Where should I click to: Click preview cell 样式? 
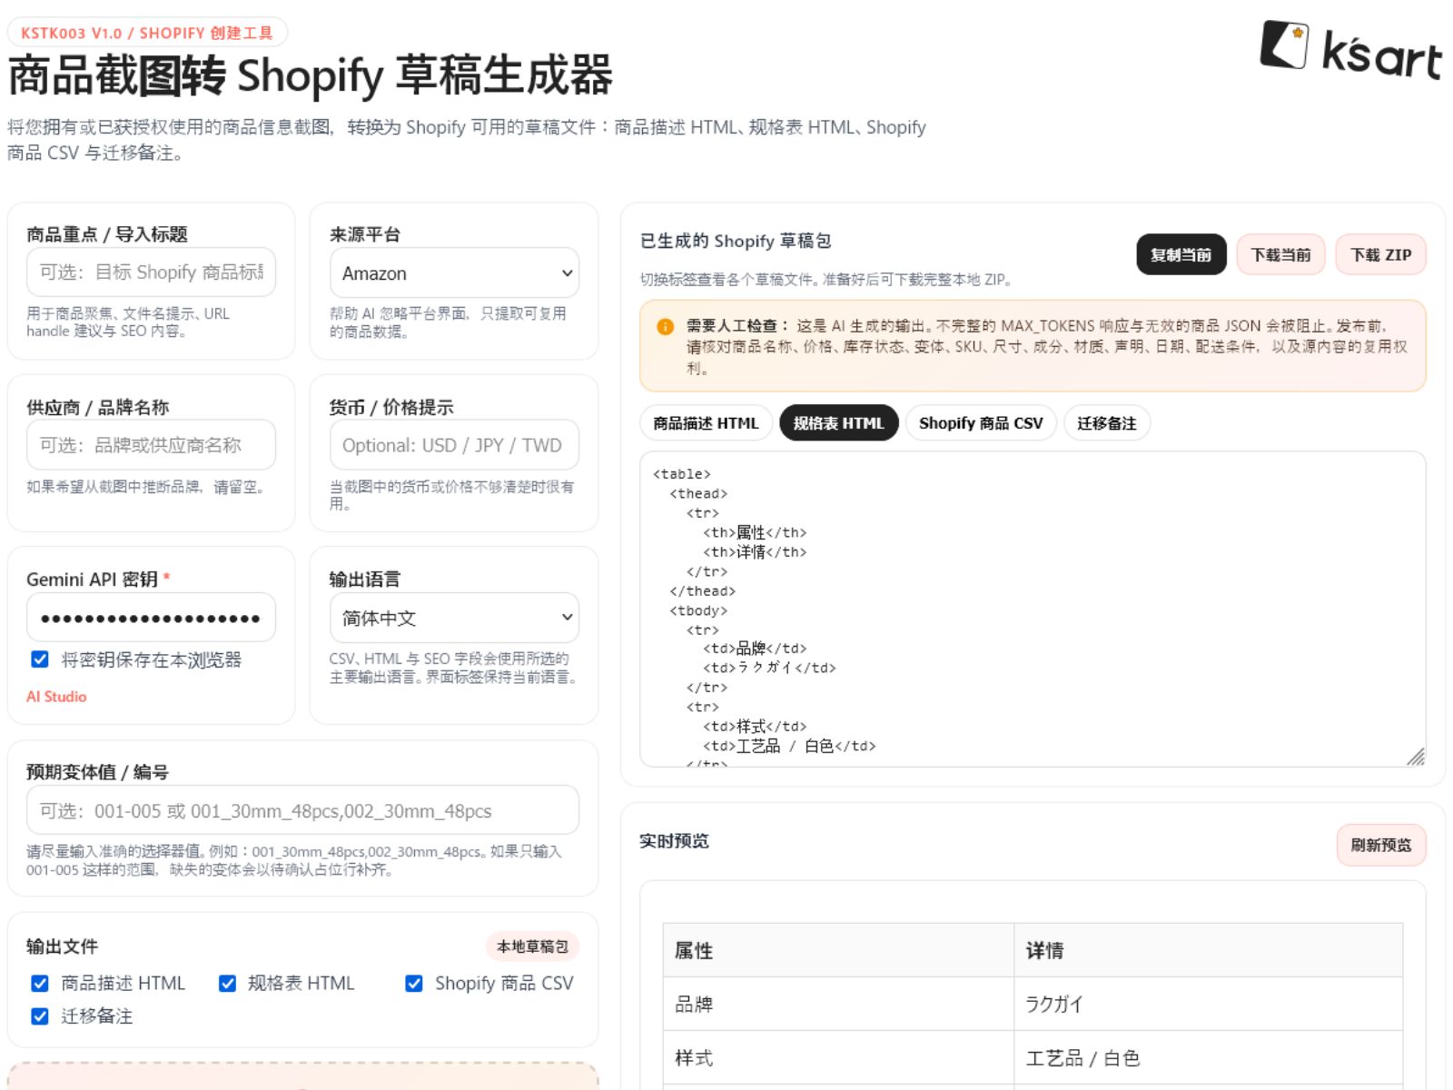pyautogui.click(x=838, y=1058)
